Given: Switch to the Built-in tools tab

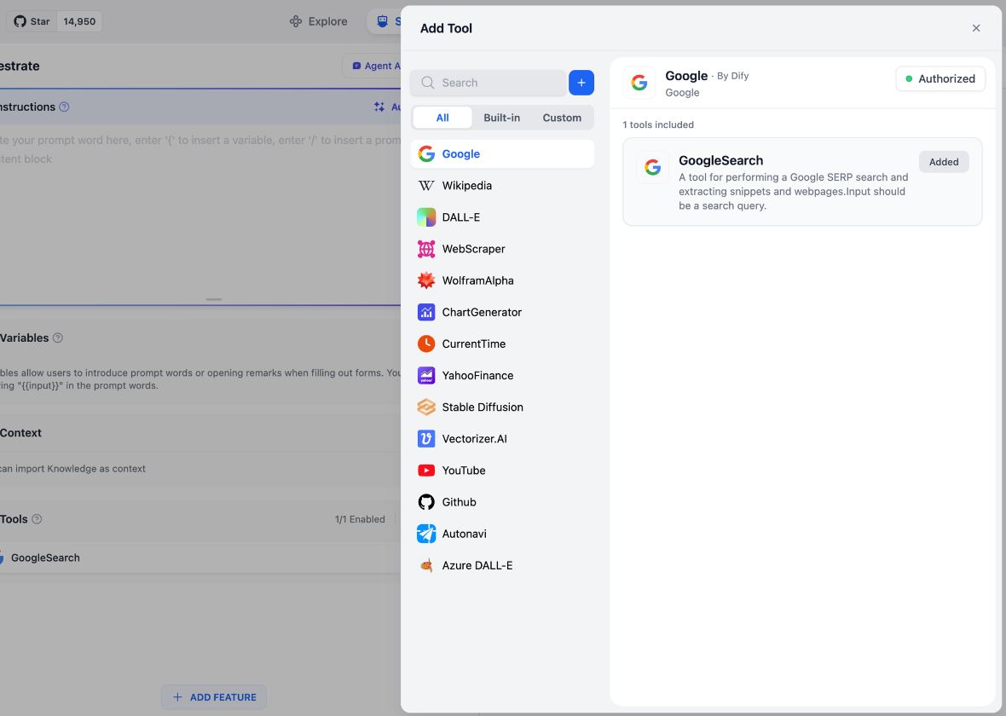Looking at the screenshot, I should (501, 118).
